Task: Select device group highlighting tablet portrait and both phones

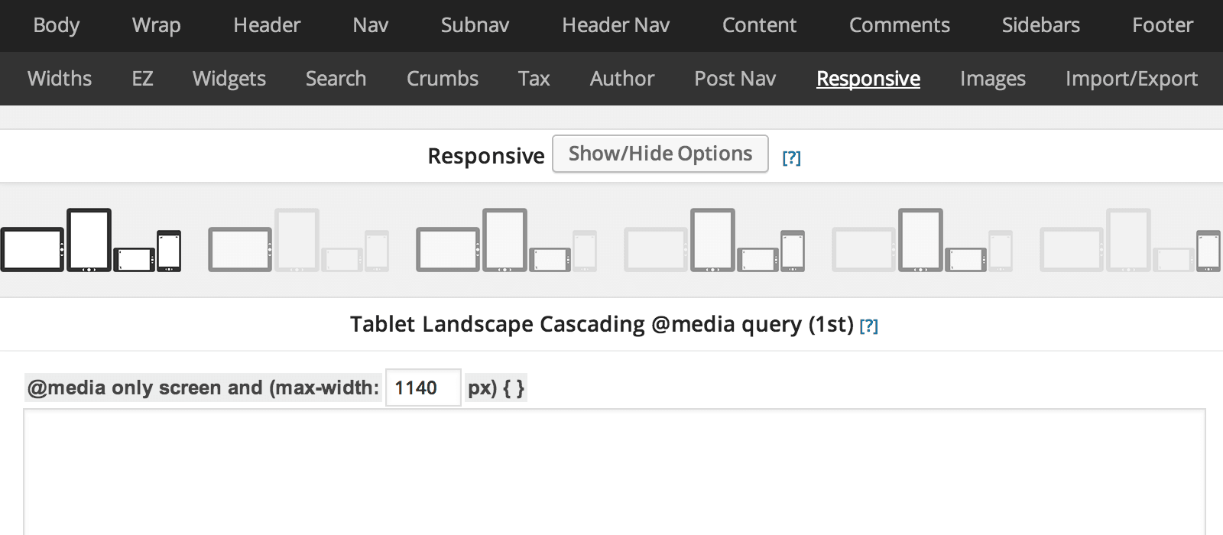Action: pos(715,240)
